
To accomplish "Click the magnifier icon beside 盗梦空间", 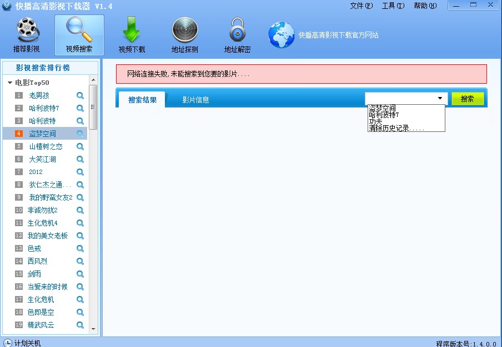I will click(x=80, y=134).
